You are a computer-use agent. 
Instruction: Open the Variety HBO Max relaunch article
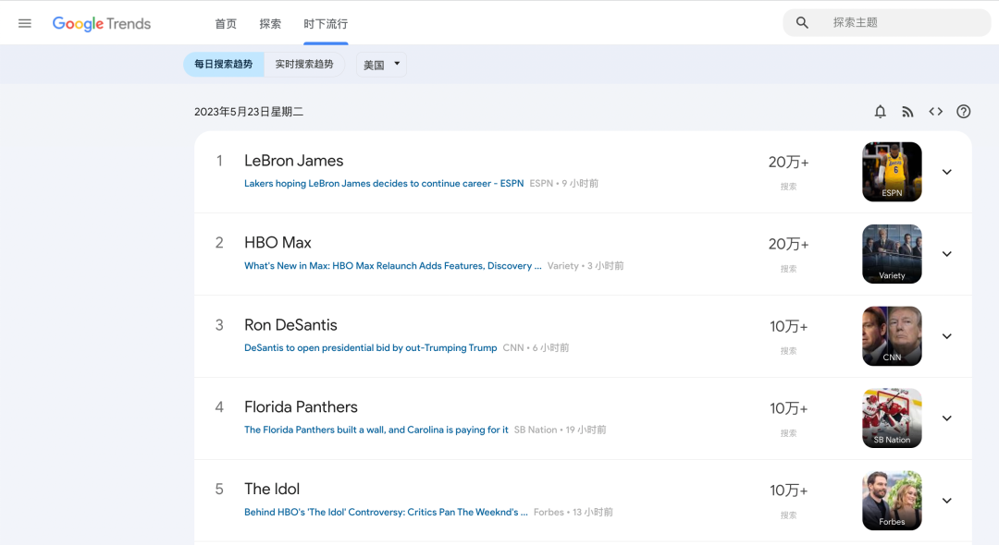tap(392, 266)
